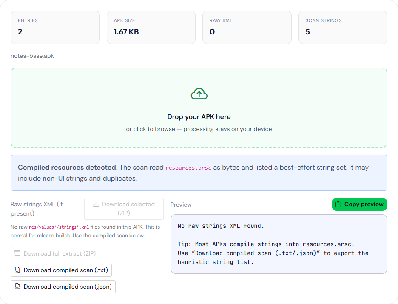Click the Drop your APK here zone
Image resolution: width=398 pixels, height=304 pixels.
(199, 108)
